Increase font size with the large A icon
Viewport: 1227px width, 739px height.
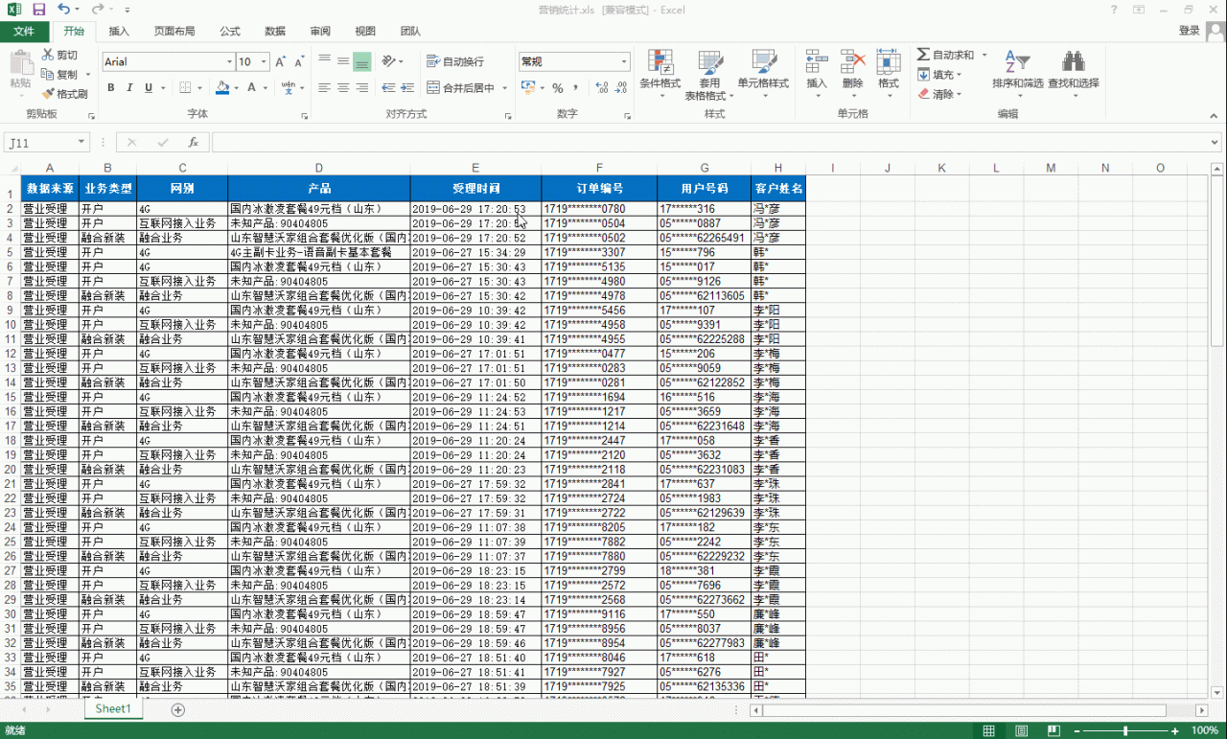(281, 61)
